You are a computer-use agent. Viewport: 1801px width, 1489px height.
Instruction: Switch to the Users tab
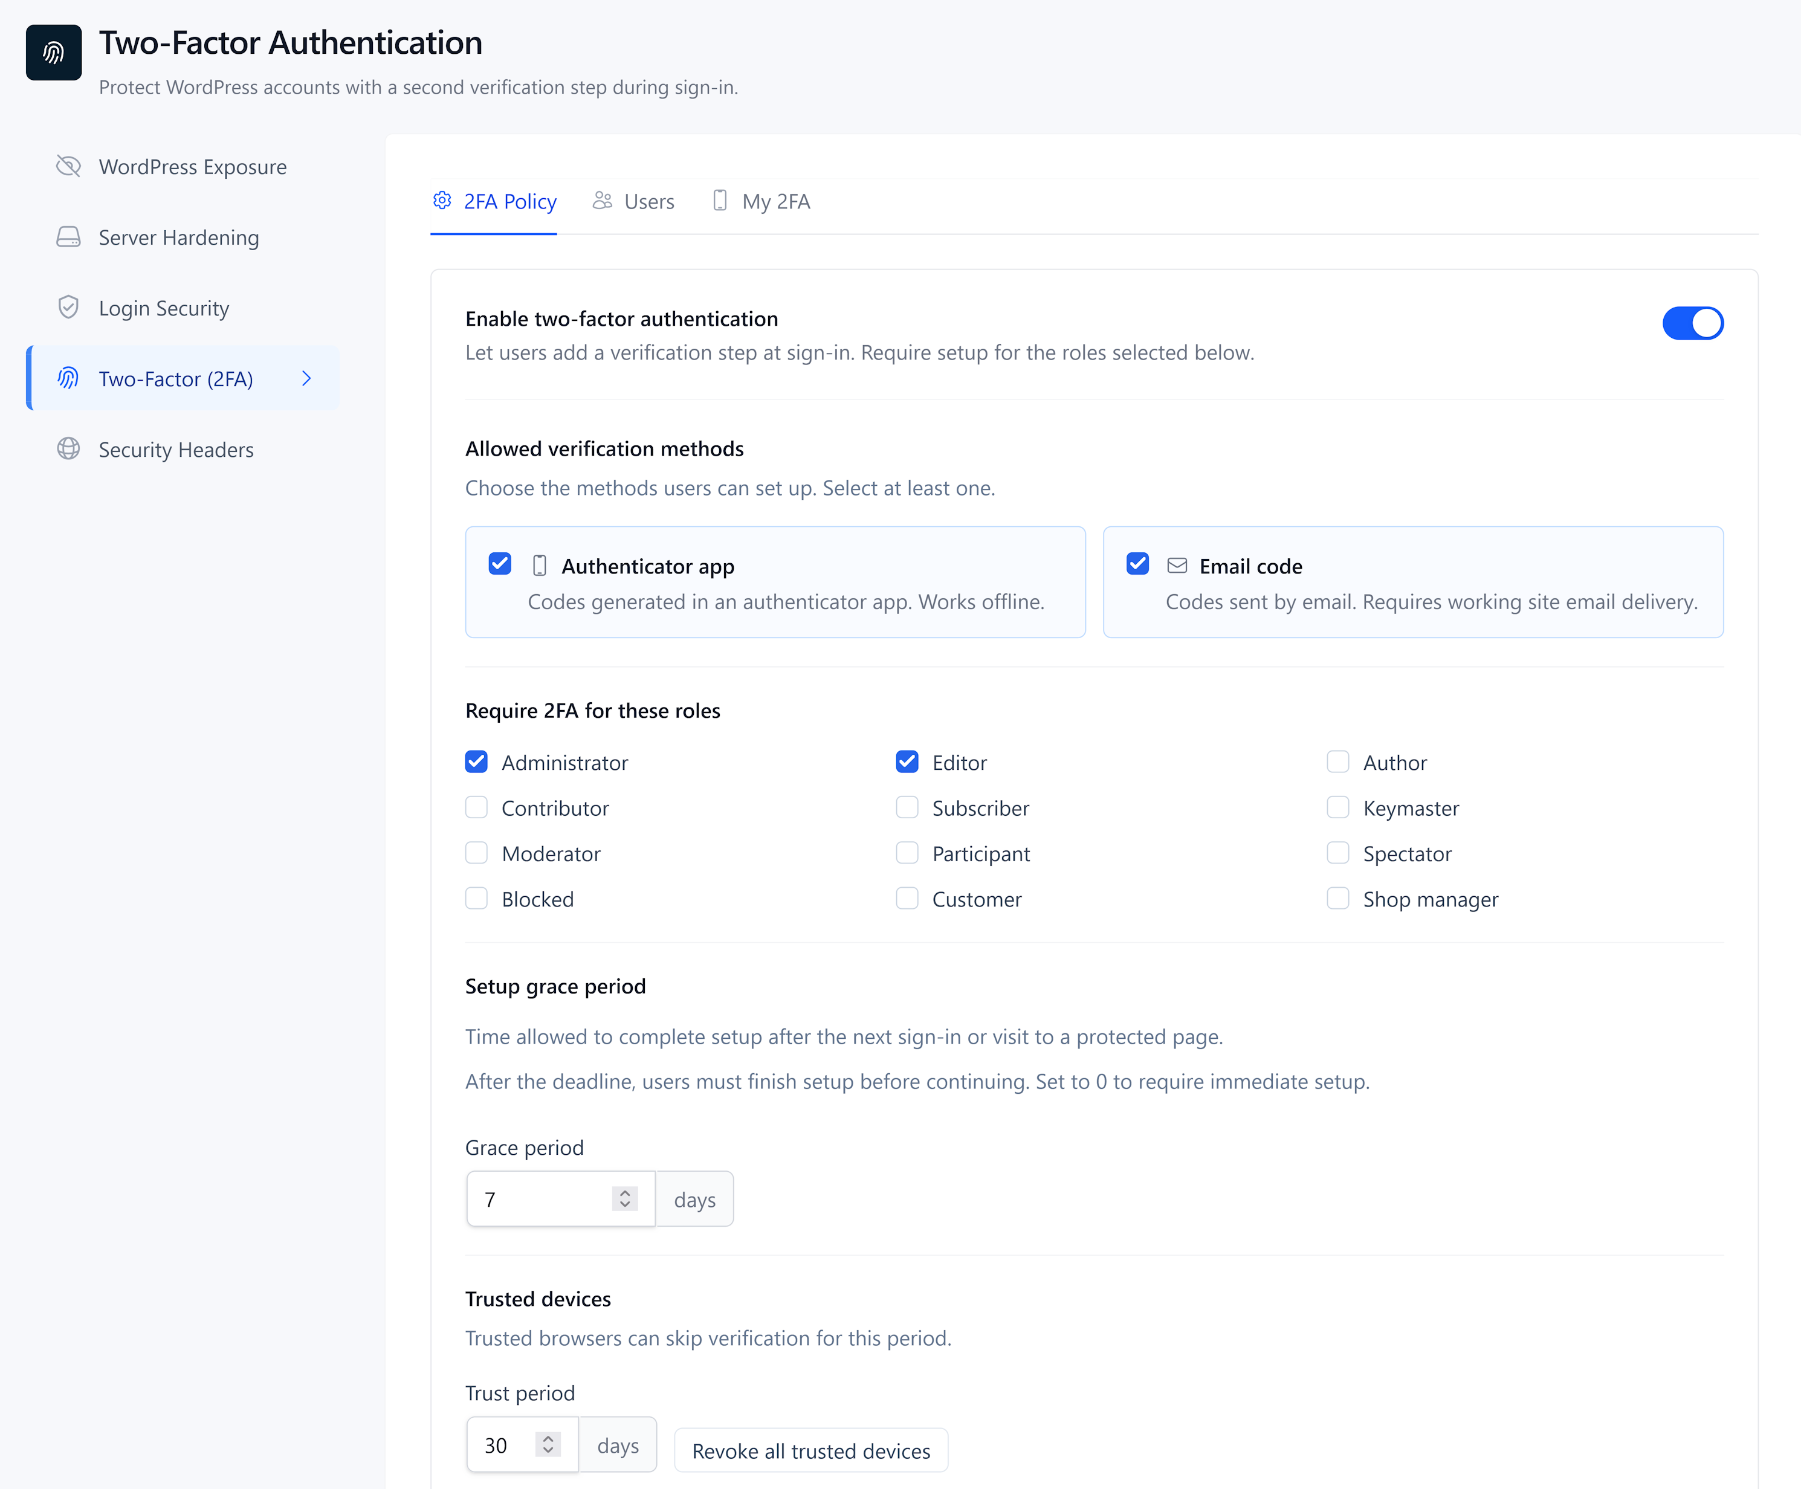coord(634,202)
